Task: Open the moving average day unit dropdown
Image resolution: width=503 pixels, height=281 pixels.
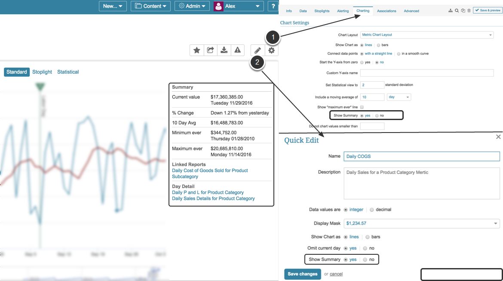Action: (399, 97)
